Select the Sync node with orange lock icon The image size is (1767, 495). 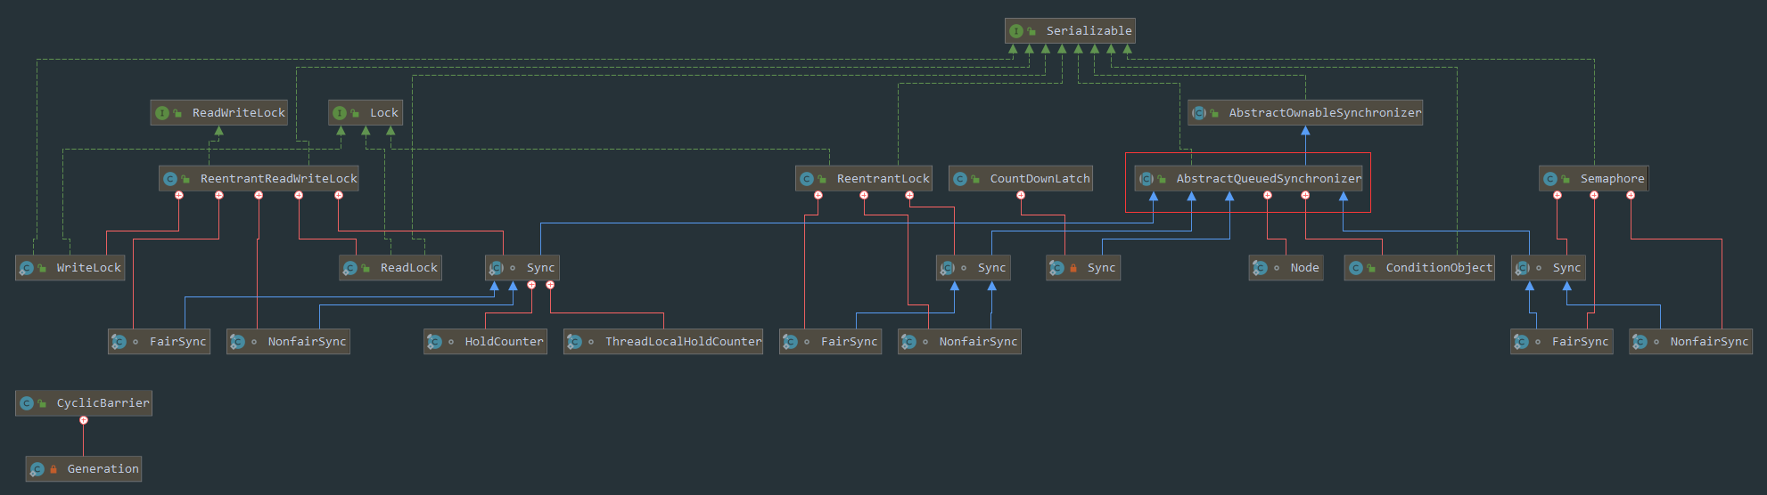click(1100, 268)
